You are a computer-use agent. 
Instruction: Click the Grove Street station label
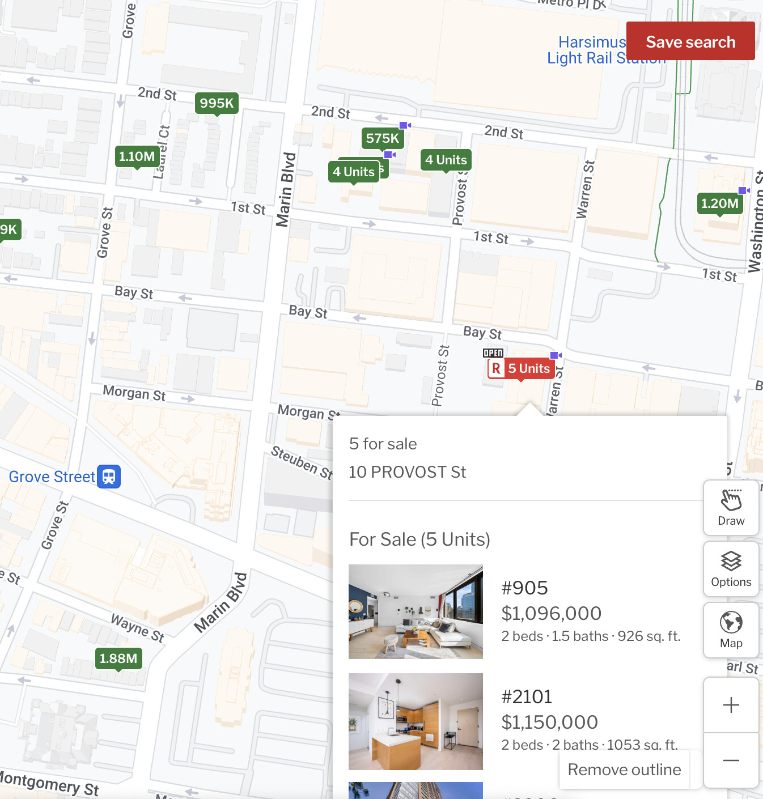52,477
